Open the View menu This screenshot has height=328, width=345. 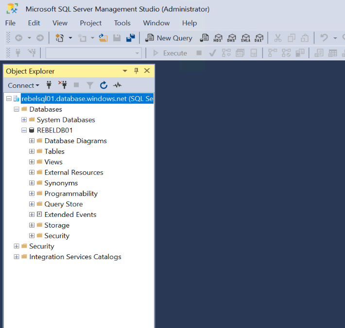60,23
